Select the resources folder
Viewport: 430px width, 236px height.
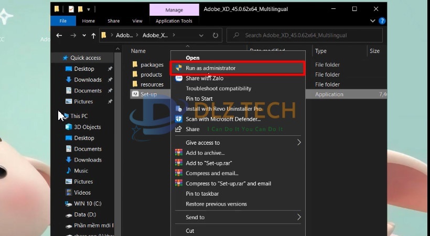click(152, 84)
